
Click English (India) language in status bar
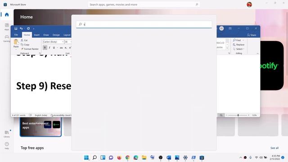pos(41,115)
